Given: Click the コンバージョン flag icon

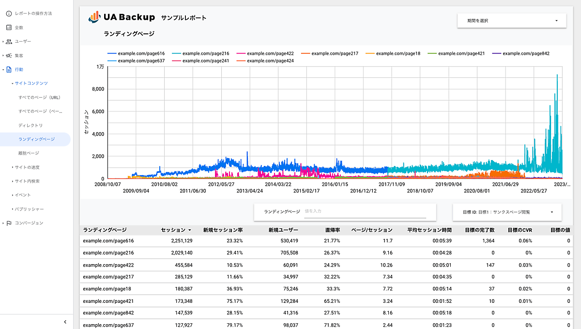Looking at the screenshot, I should (x=9, y=223).
